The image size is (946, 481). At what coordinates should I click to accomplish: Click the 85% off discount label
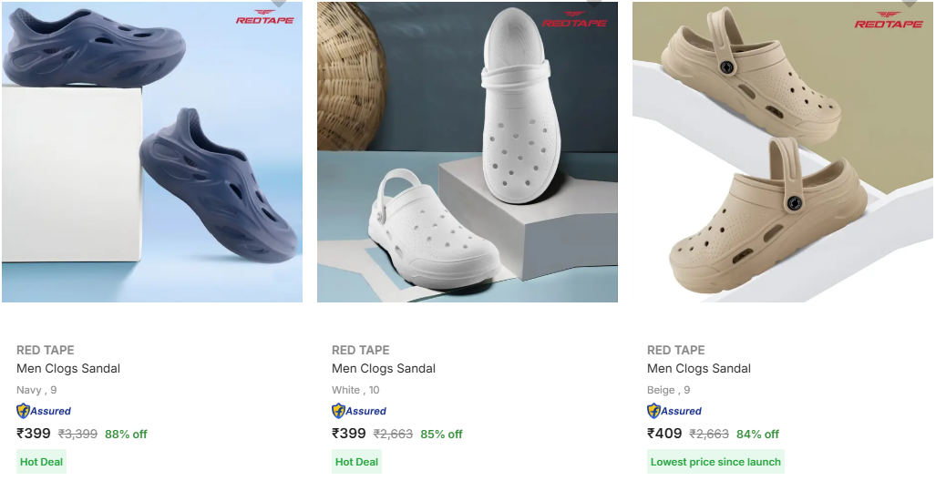coord(442,434)
